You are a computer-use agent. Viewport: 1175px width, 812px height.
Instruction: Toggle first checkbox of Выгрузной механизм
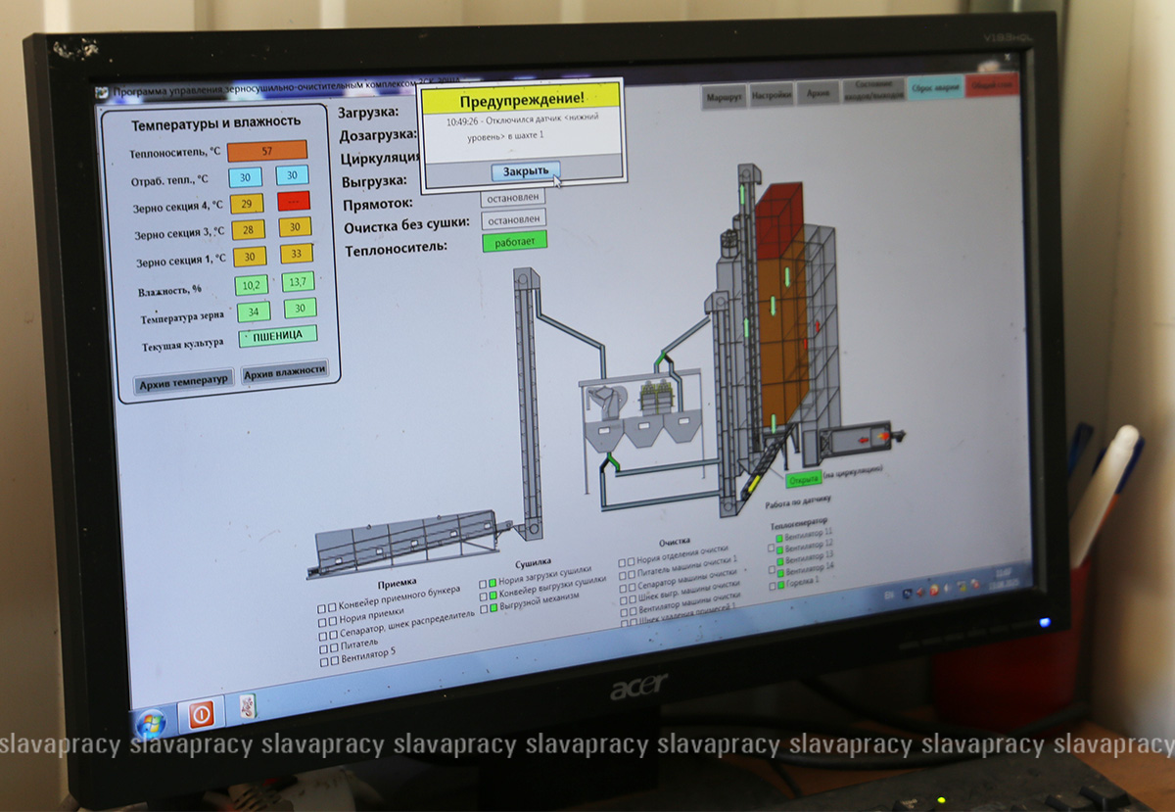coord(484,609)
